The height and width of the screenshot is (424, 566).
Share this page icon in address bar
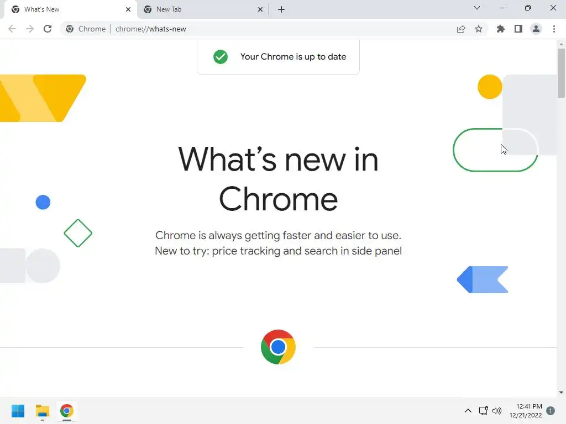[x=461, y=29]
